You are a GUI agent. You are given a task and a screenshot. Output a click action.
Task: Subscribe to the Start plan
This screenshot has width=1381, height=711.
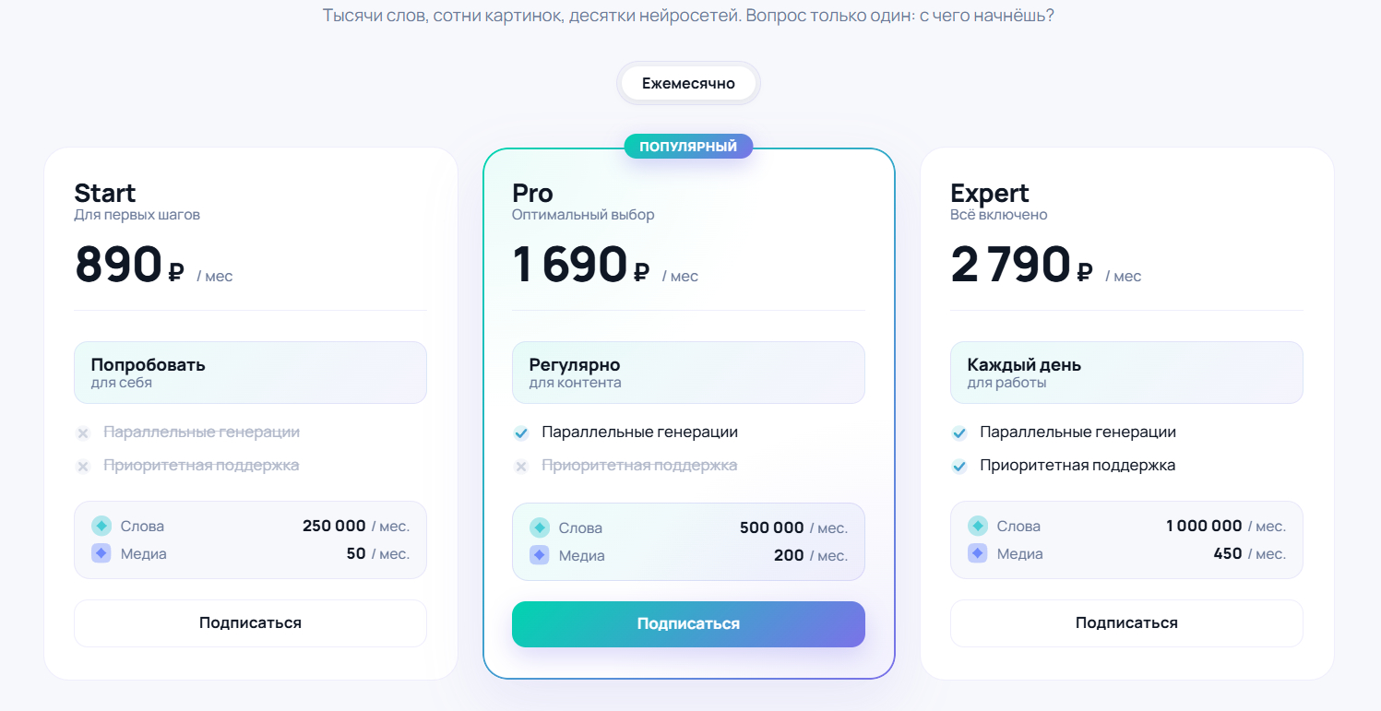(250, 623)
